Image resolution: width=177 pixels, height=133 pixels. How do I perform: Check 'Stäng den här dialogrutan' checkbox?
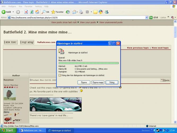tap(59, 75)
